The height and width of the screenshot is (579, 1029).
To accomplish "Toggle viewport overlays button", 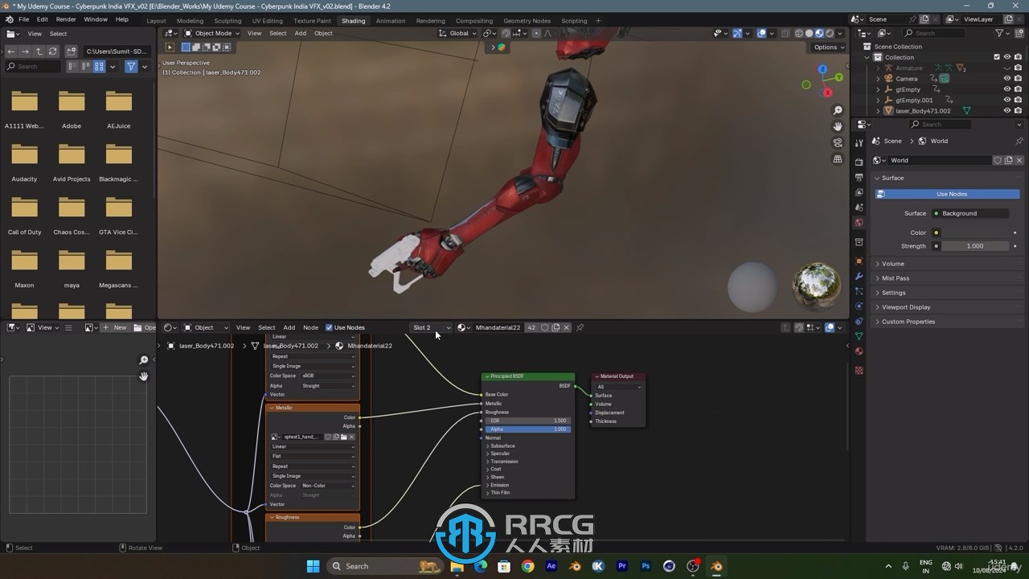I will [x=761, y=34].
